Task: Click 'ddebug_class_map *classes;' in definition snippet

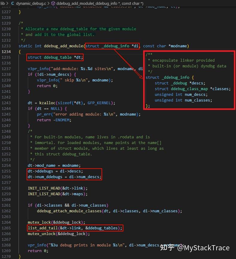Action: 201,89
